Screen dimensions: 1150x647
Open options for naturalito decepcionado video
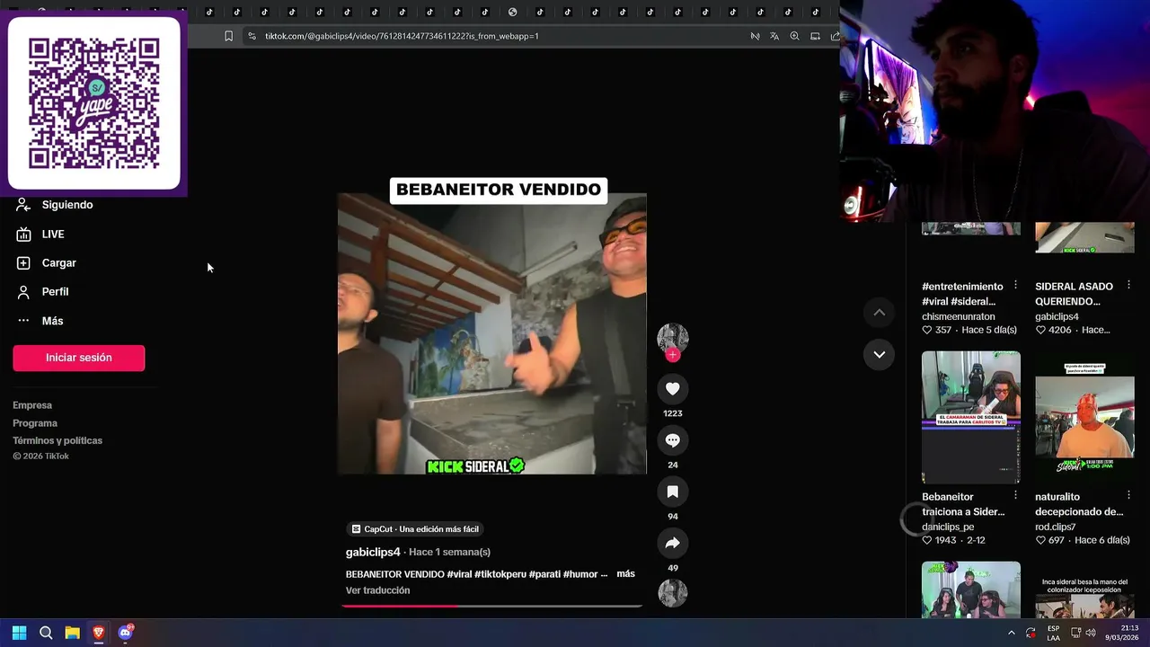[x=1128, y=495]
